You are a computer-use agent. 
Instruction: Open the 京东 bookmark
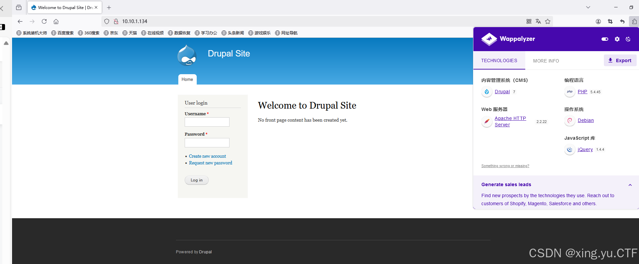click(111, 33)
